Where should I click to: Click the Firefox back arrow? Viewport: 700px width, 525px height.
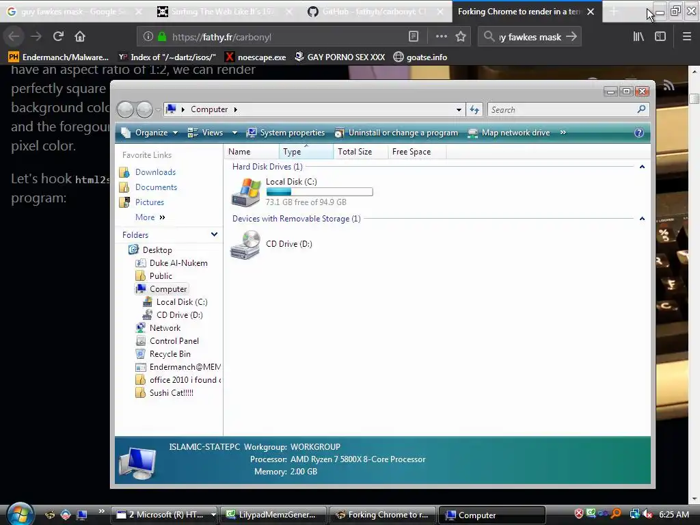click(14, 36)
